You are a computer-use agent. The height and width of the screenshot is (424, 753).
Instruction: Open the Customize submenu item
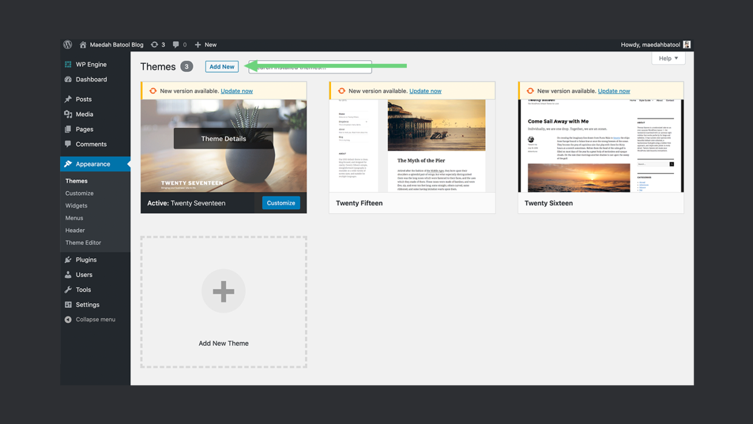click(x=80, y=193)
